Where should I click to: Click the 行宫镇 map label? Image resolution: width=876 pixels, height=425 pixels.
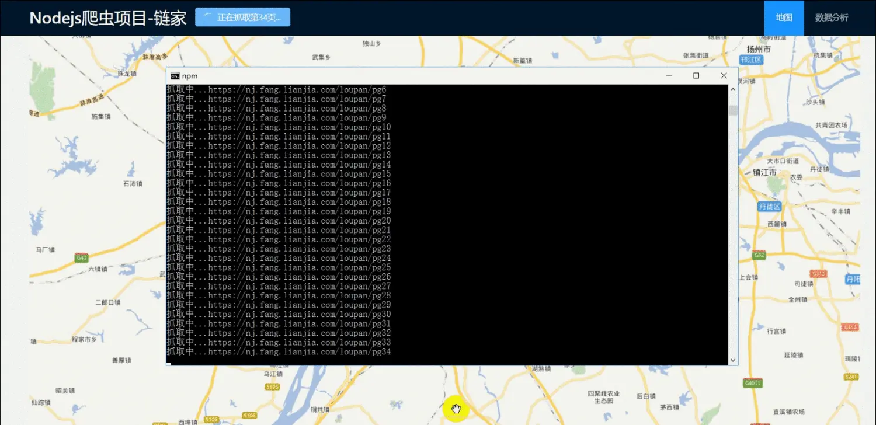tap(776, 332)
